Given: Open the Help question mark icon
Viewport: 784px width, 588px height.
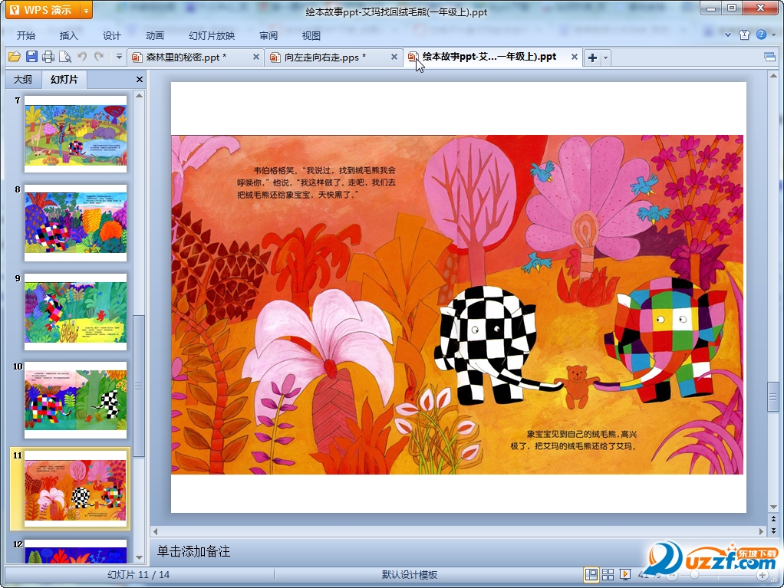Looking at the screenshot, I should click(761, 34).
